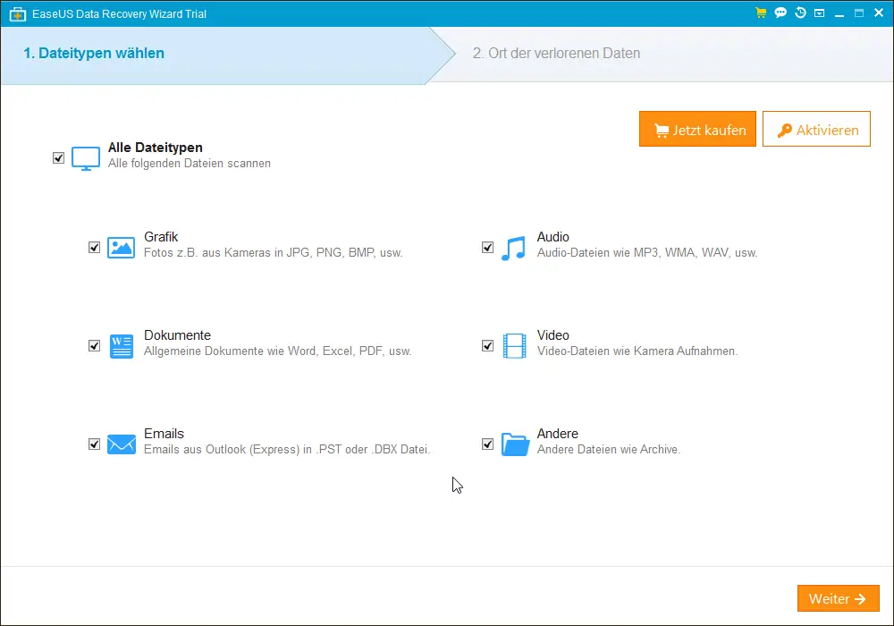Image resolution: width=894 pixels, height=626 pixels.
Task: Click the Video film strip icon
Action: click(514, 346)
